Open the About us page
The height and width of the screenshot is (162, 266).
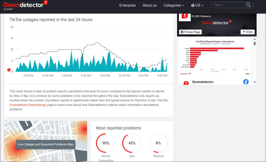coord(149,5)
